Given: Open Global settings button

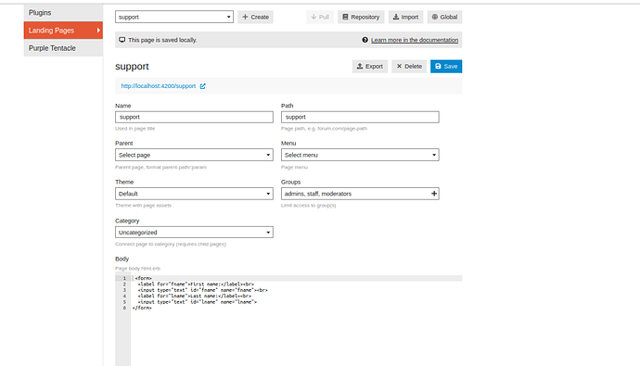Looking at the screenshot, I should click(444, 17).
